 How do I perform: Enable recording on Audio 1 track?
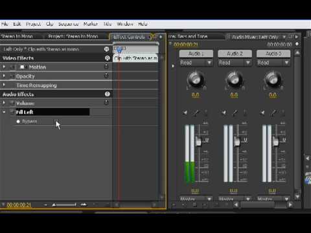point(206,113)
